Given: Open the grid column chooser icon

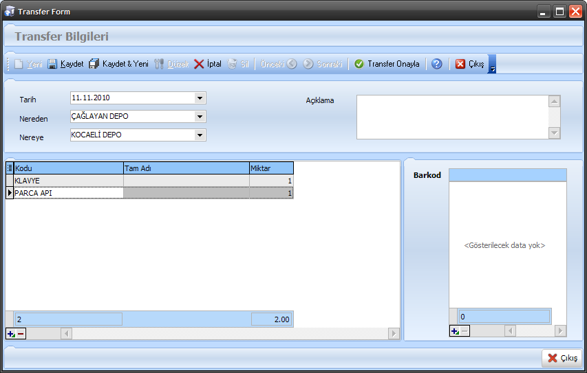Looking at the screenshot, I should (x=10, y=168).
